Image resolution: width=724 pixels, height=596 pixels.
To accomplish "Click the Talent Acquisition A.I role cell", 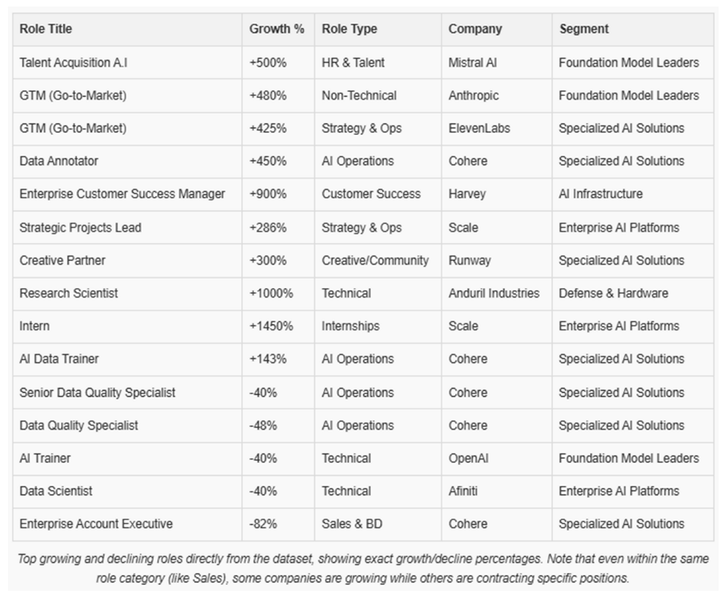I will pos(73,63).
